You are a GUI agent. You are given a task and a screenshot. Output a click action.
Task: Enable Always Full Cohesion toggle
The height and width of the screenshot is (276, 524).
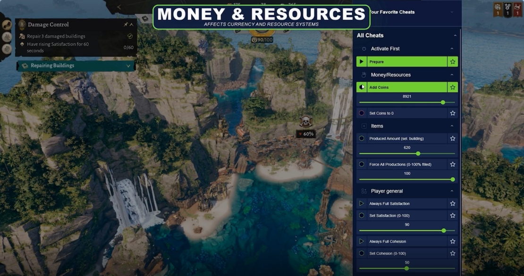[x=362, y=241]
